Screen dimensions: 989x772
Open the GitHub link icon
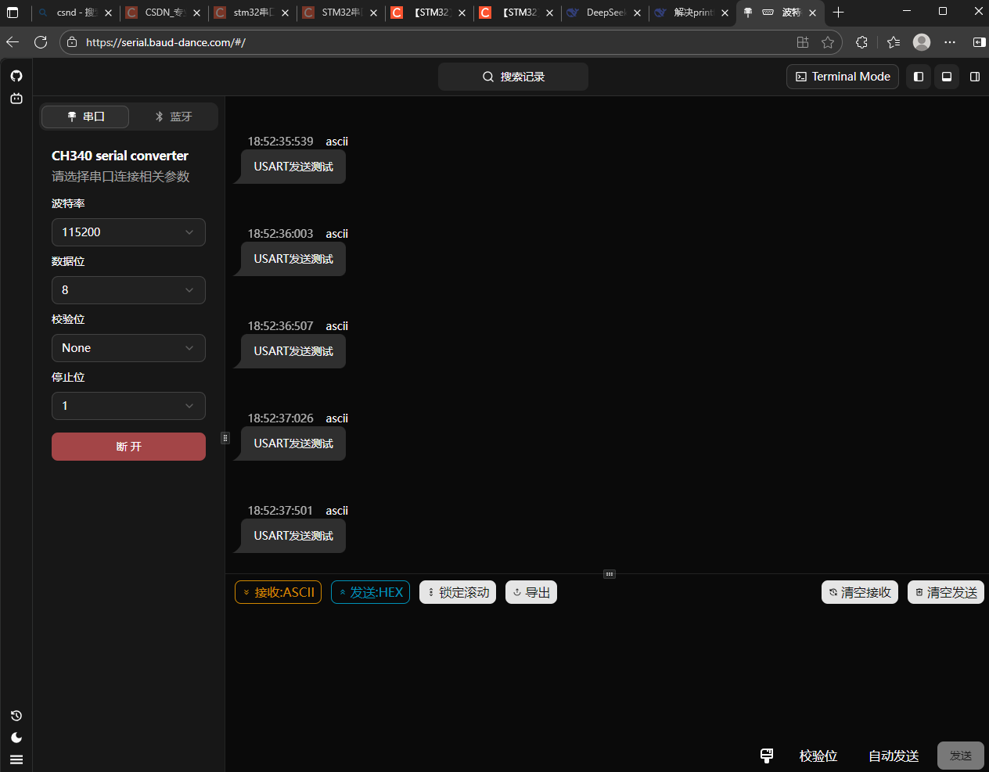tap(16, 76)
